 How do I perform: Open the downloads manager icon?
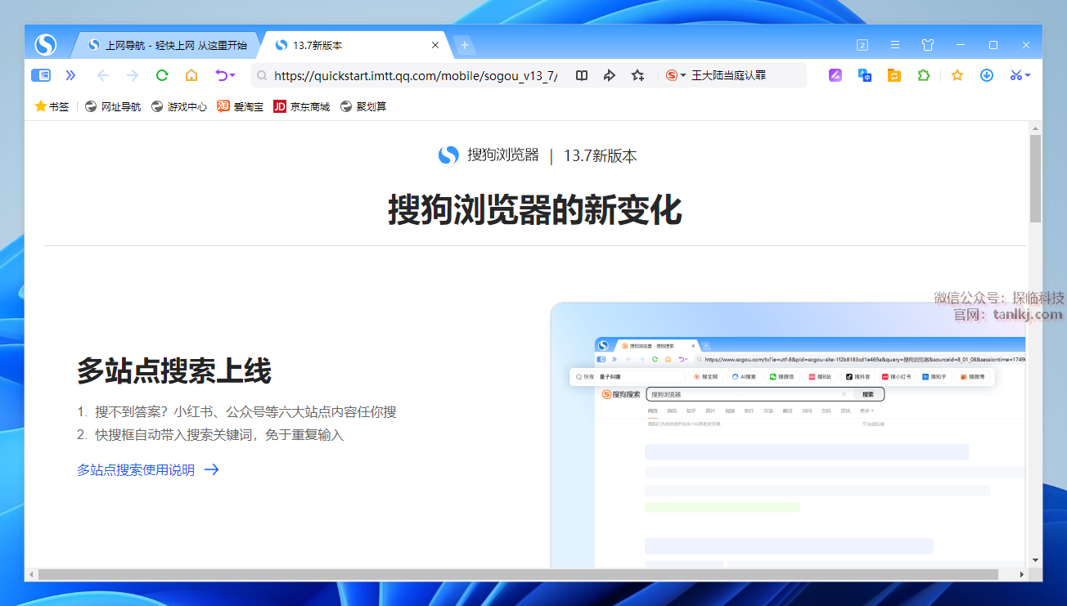click(987, 75)
